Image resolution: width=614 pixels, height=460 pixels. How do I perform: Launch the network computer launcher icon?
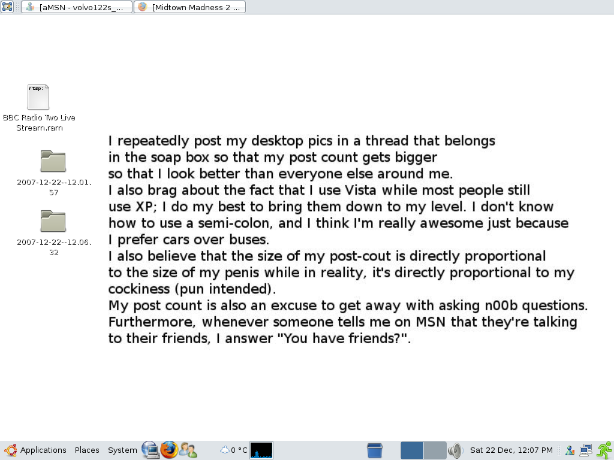(150, 450)
